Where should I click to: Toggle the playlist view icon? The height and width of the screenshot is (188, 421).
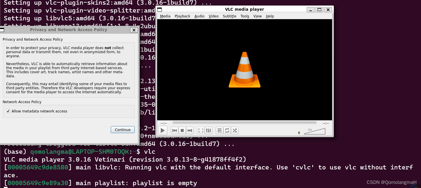(220, 130)
